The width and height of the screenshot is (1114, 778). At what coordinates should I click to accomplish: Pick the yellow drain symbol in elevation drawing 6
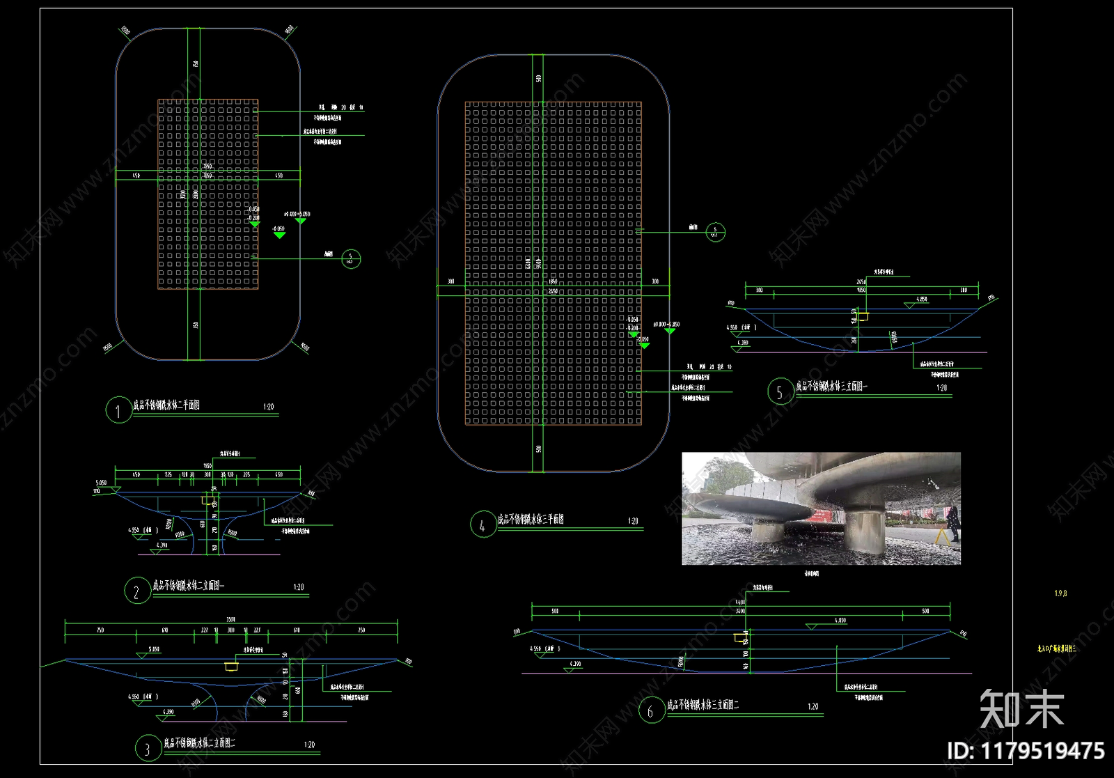point(740,637)
